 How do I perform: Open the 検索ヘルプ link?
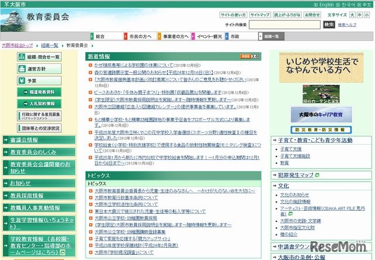pyautogui.click(x=347, y=25)
